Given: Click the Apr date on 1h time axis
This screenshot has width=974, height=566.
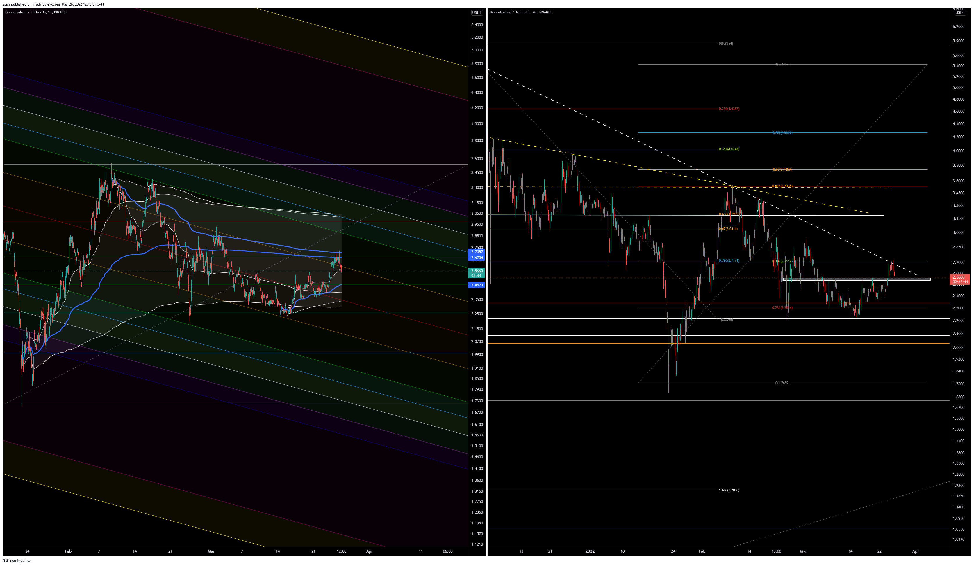Looking at the screenshot, I should point(370,551).
